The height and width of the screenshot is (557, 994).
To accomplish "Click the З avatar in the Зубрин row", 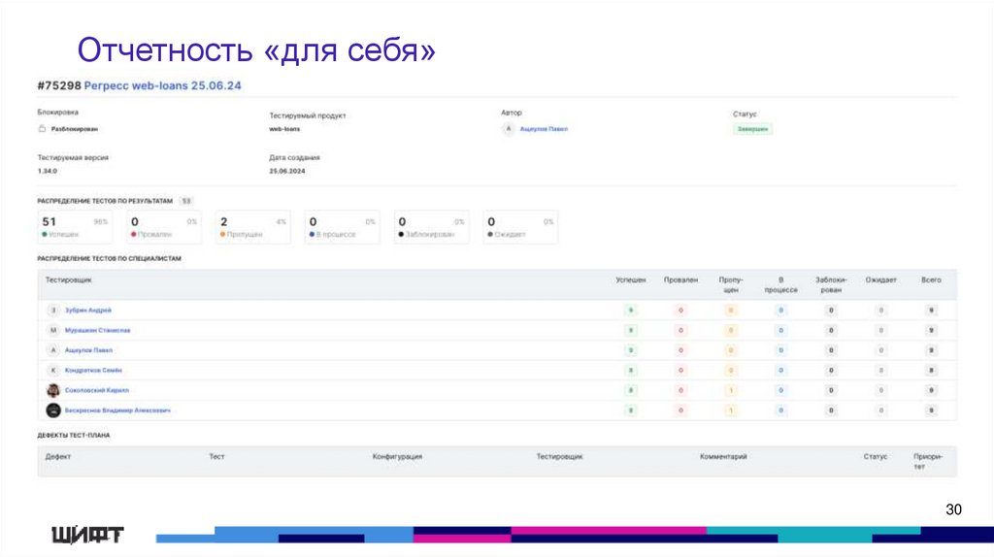I will pyautogui.click(x=53, y=310).
